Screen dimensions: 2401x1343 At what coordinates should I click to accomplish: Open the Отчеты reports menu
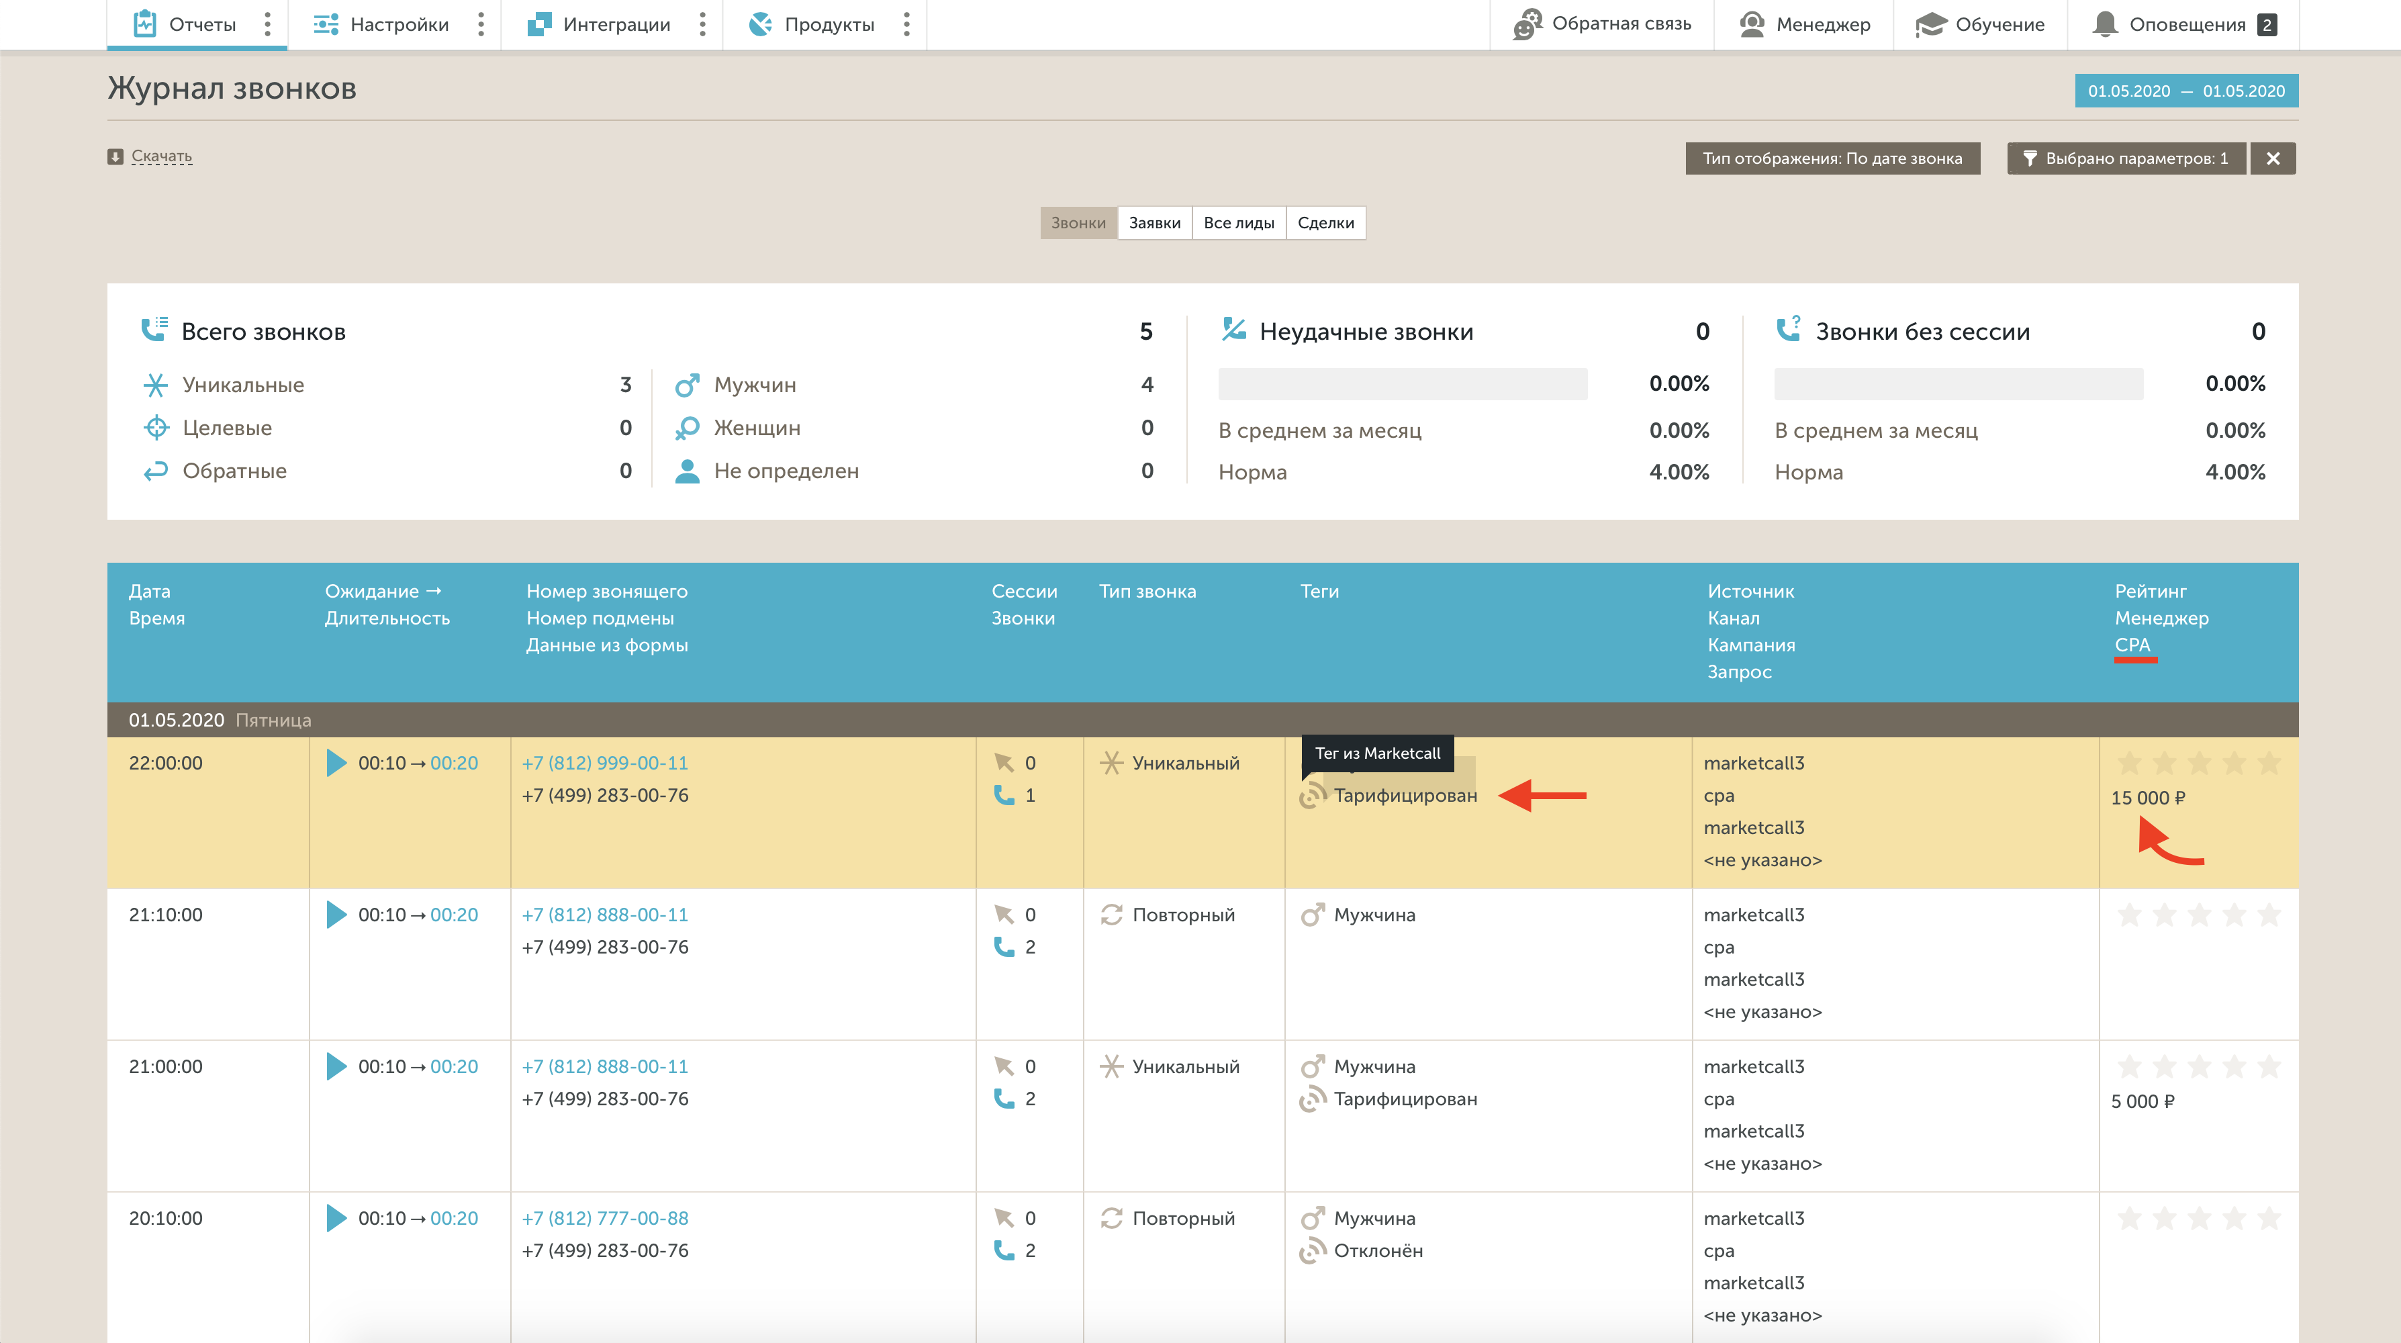185,24
